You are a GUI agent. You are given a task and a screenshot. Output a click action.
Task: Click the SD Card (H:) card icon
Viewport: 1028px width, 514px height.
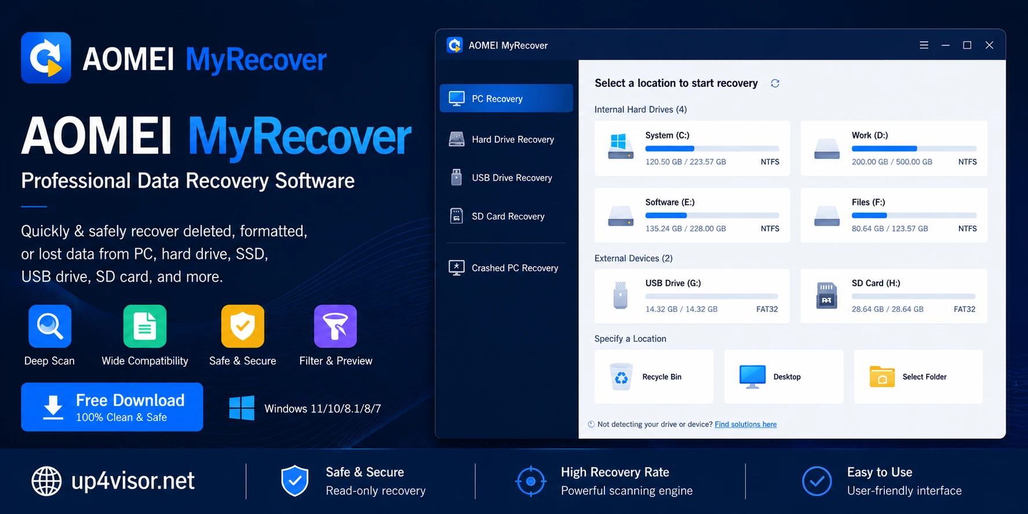tap(827, 296)
